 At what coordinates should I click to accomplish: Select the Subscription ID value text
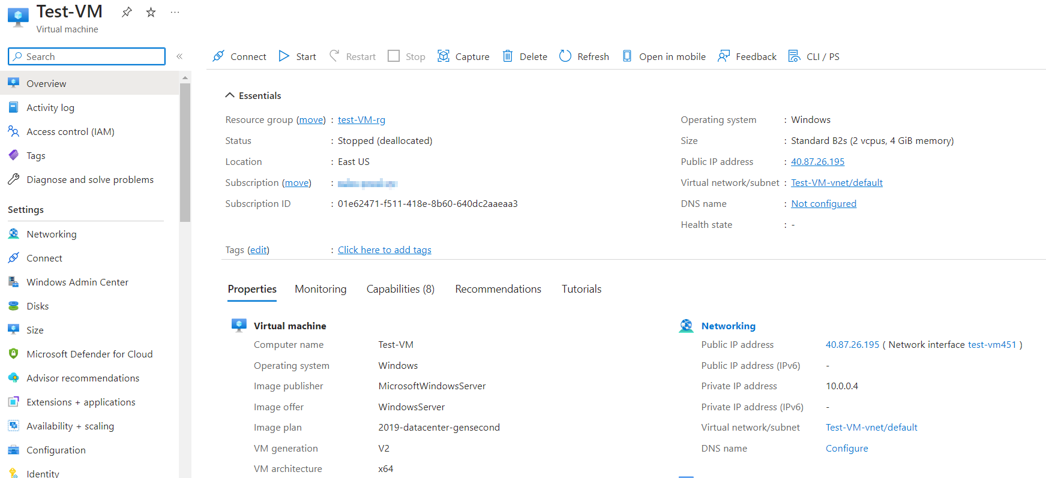pyautogui.click(x=428, y=204)
